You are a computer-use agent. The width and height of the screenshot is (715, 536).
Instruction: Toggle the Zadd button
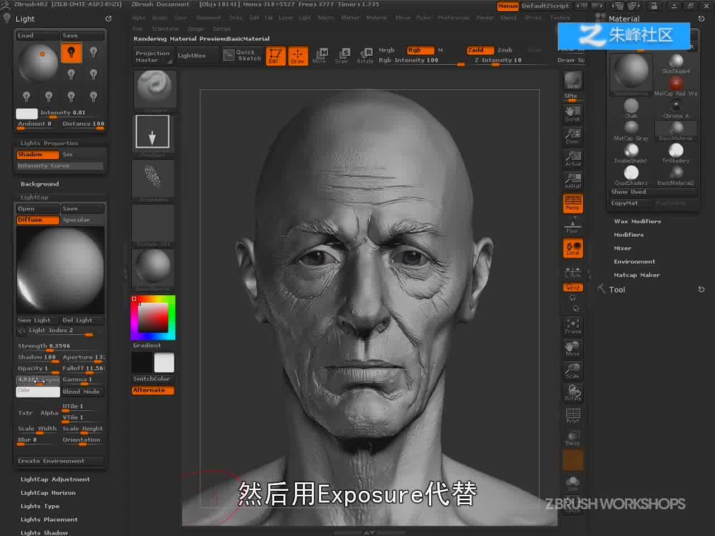480,50
